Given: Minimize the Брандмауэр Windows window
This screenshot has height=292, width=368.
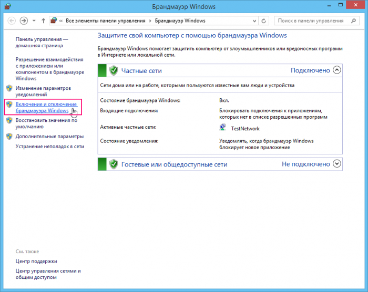Looking at the screenshot, I should [329, 5].
